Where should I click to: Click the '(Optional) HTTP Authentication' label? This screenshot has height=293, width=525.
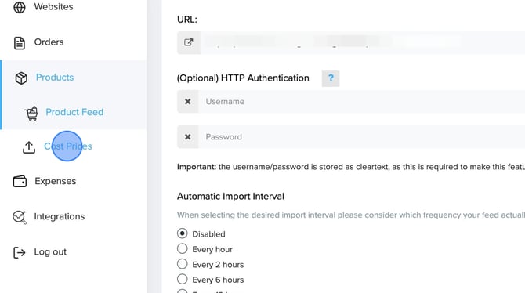tap(243, 78)
